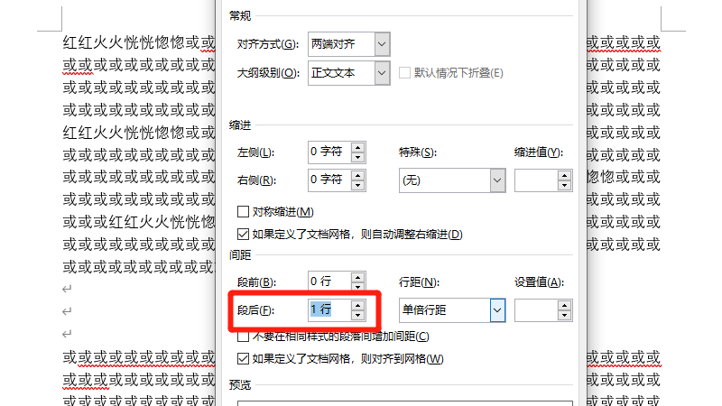Screen dimensions: 722x406
Task: Decrease 段后 spacing with down arrow
Action: tap(358, 315)
